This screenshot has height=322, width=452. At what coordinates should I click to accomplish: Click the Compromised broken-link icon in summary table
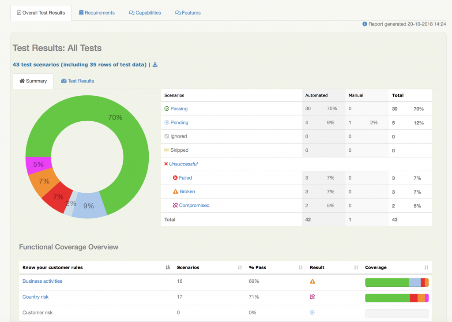[175, 206]
